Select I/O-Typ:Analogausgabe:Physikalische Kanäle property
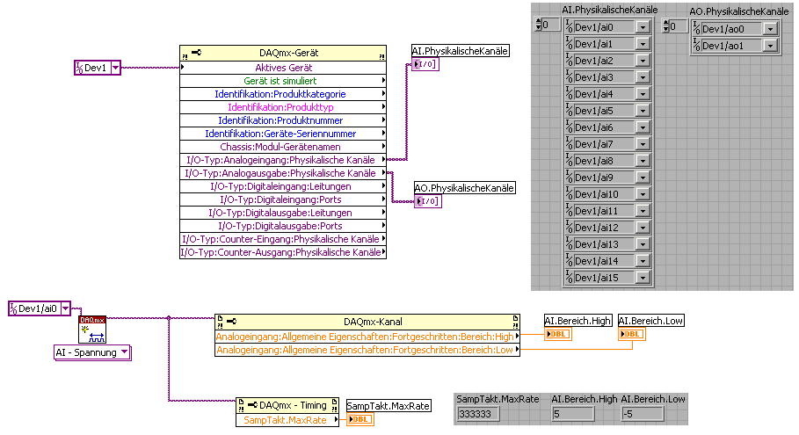The height and width of the screenshot is (435, 799). [283, 173]
